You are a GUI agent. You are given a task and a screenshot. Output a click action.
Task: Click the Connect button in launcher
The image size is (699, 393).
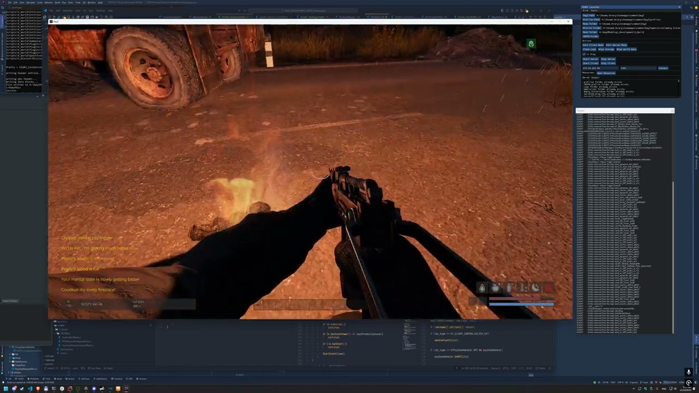click(663, 68)
